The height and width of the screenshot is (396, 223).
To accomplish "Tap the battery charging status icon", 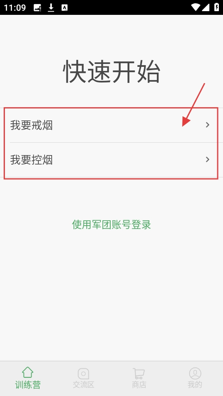I will click(216, 7).
